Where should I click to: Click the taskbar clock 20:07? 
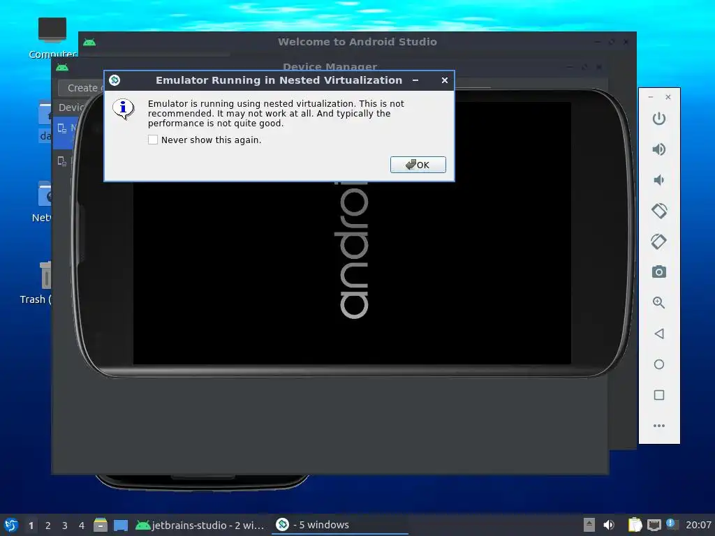698,525
